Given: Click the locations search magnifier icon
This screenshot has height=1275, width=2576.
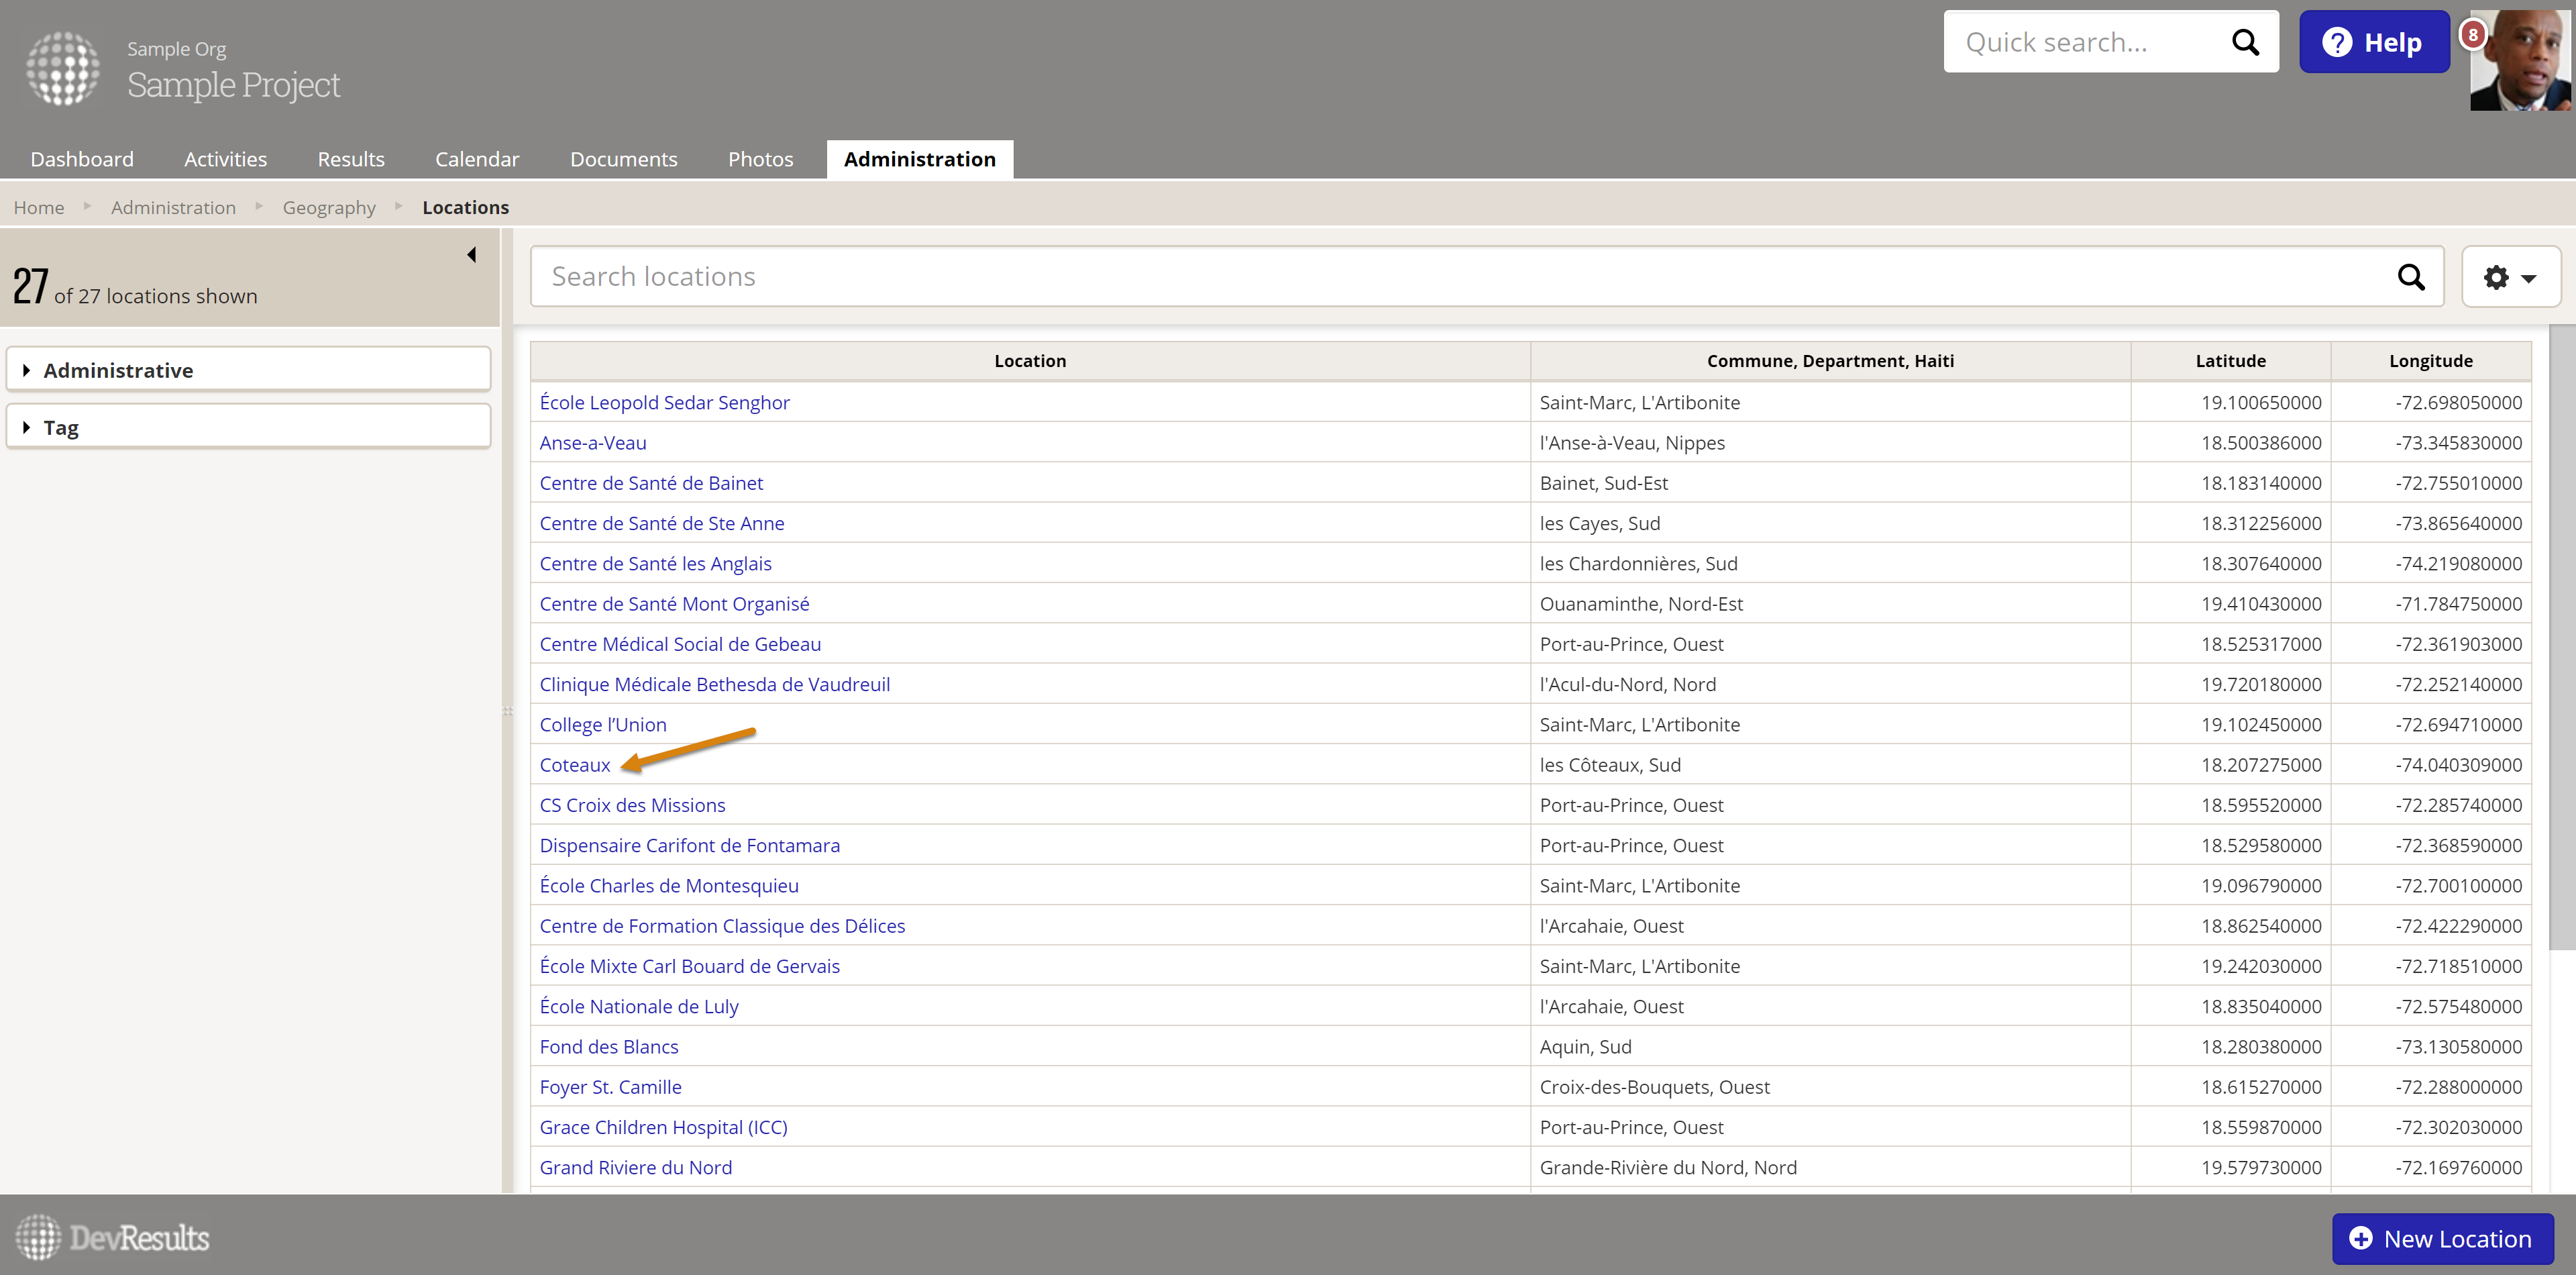Looking at the screenshot, I should [x=2411, y=277].
